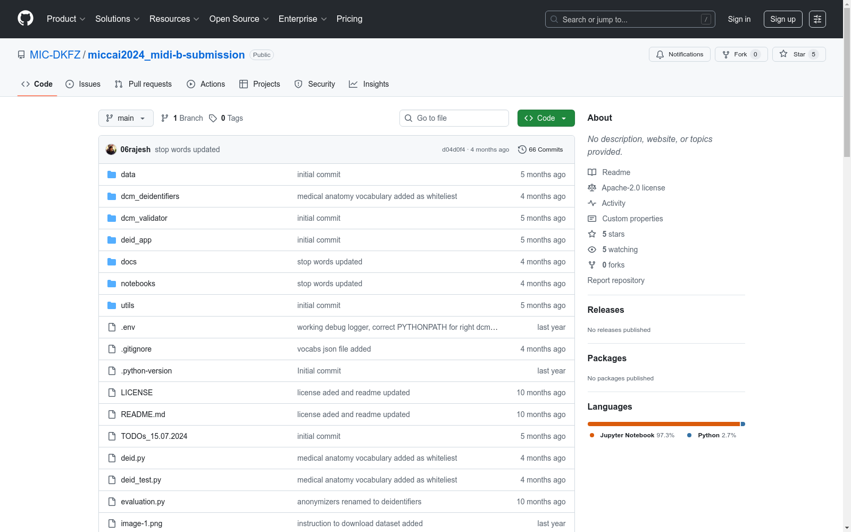
Task: Open the green Code dropdown button
Action: point(546,118)
